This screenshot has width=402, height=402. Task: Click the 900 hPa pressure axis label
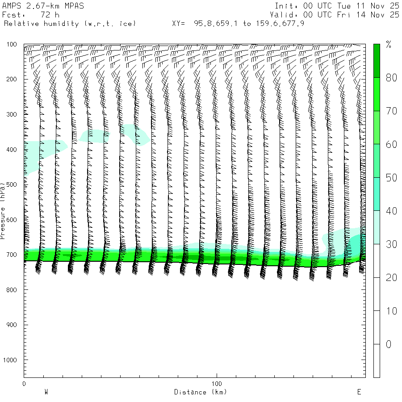12,325
